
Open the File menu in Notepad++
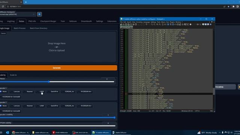coord(121,22)
